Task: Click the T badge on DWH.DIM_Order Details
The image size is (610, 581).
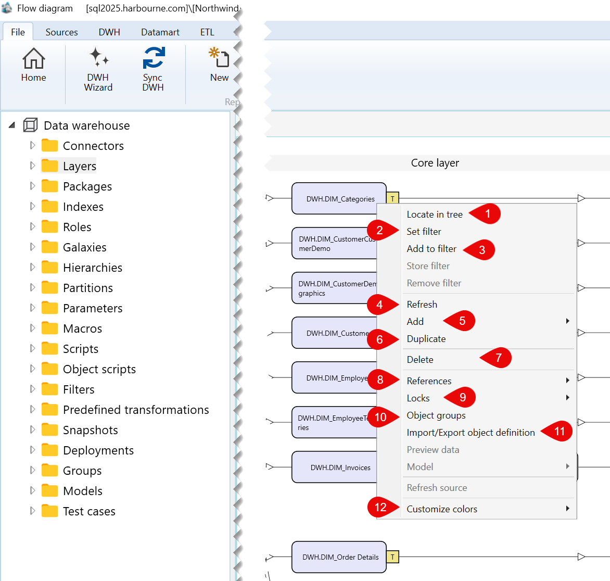Action: pyautogui.click(x=392, y=557)
